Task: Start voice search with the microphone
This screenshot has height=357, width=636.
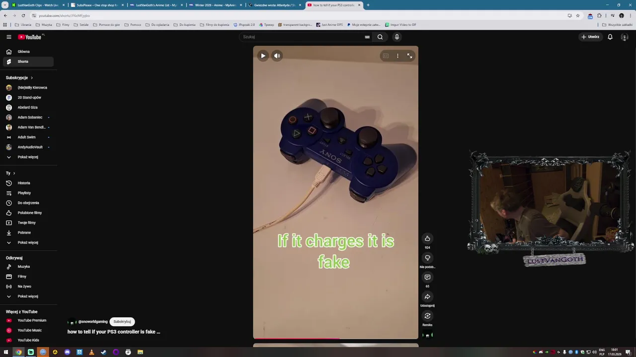Action: (x=397, y=37)
